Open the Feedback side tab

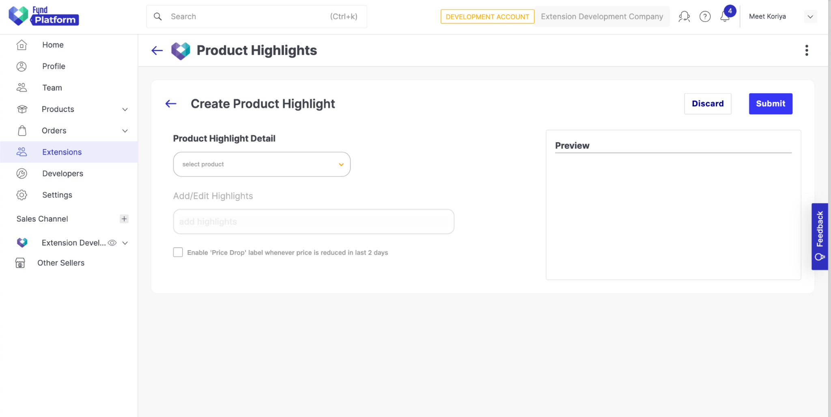point(820,236)
